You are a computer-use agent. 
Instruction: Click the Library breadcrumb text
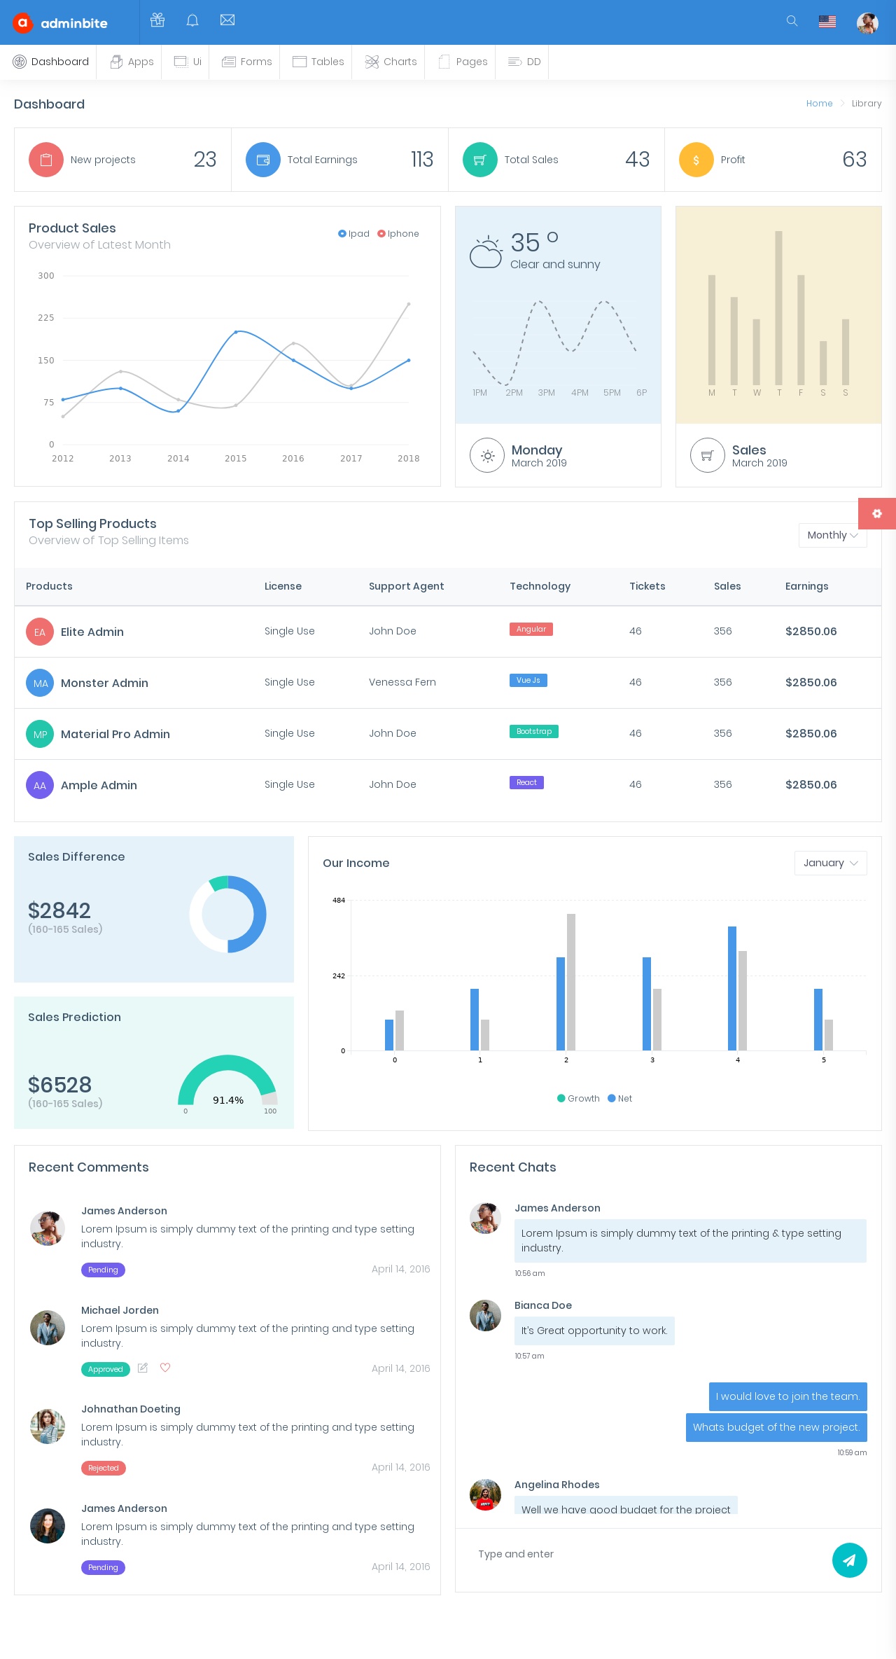867,103
